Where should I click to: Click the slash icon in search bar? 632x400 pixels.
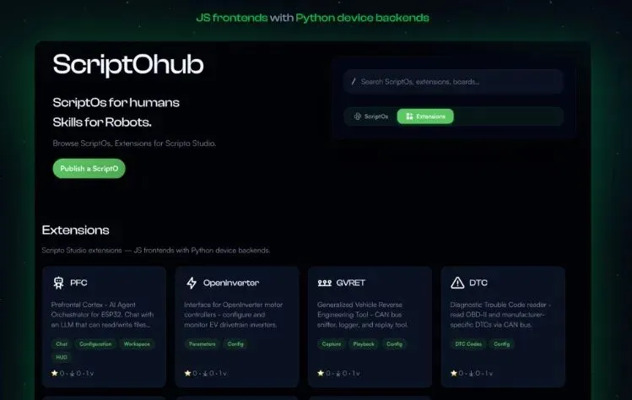[x=354, y=82]
